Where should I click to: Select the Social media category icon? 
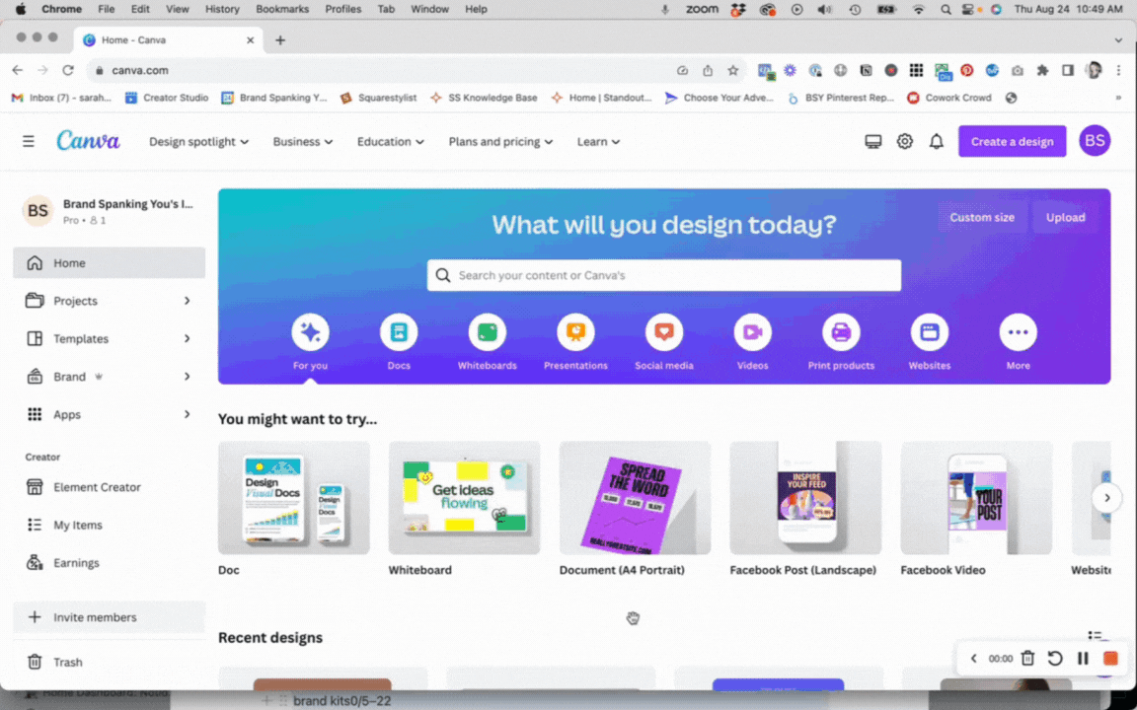pos(664,332)
